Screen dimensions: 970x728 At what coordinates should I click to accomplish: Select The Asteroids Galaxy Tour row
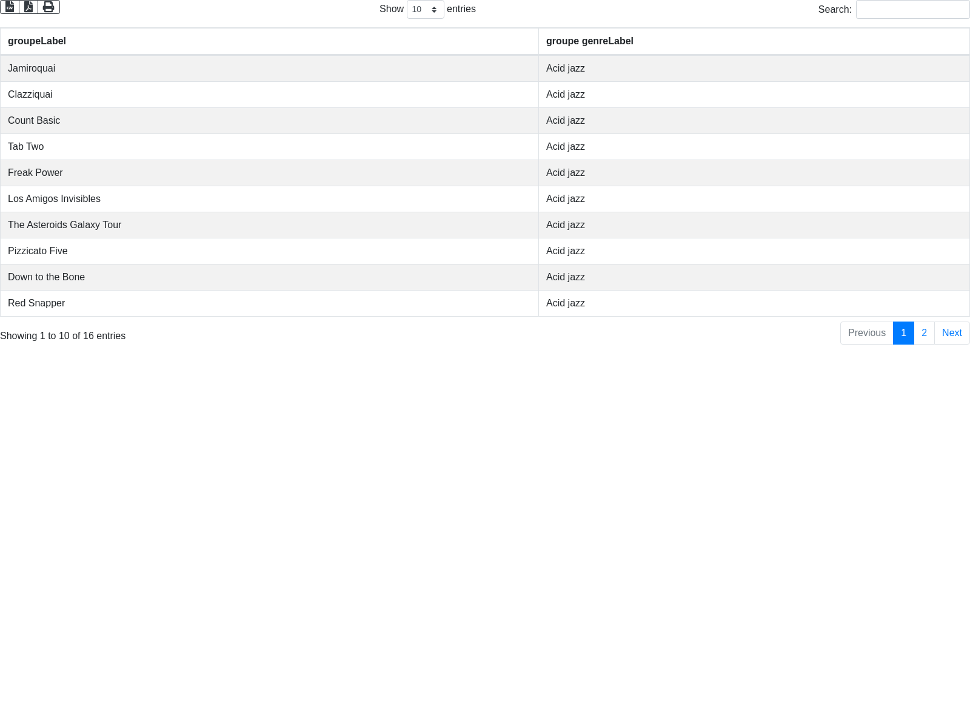(64, 225)
